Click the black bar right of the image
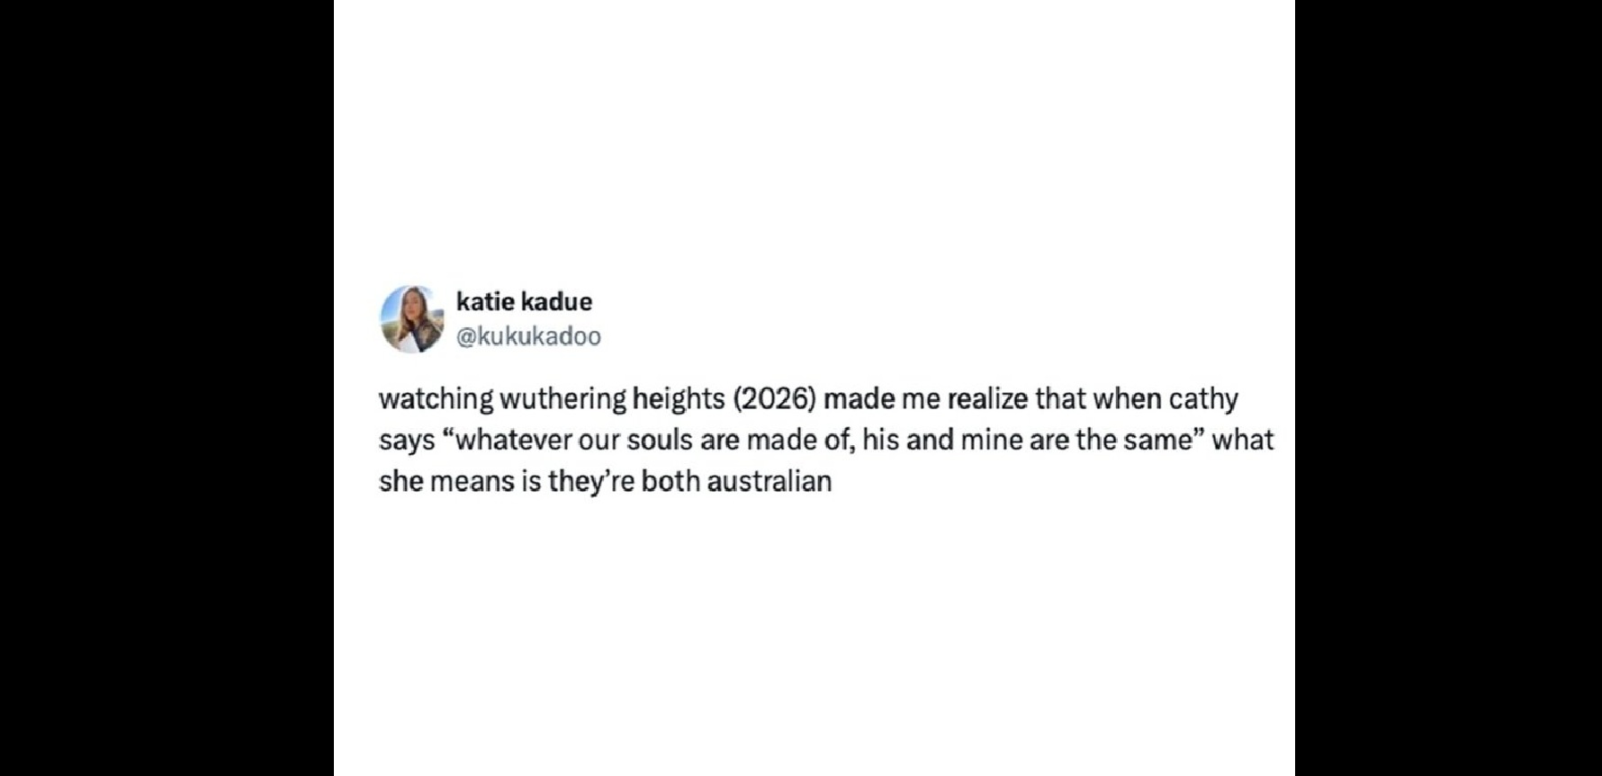 (1448, 388)
